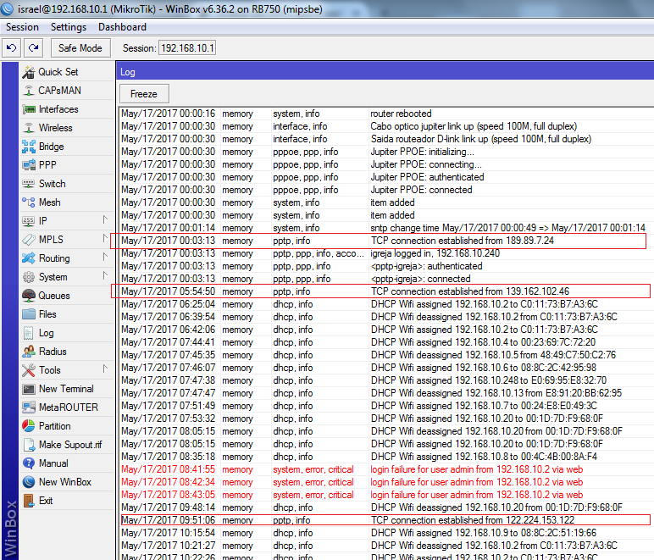Expand the Routing submenu arrow
This screenshot has height=560, width=654.
[105, 258]
